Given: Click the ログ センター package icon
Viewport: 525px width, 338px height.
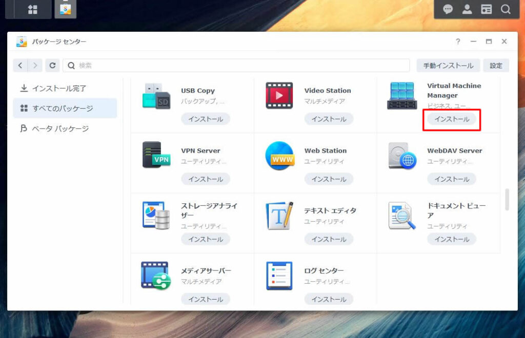Looking at the screenshot, I should click(279, 276).
